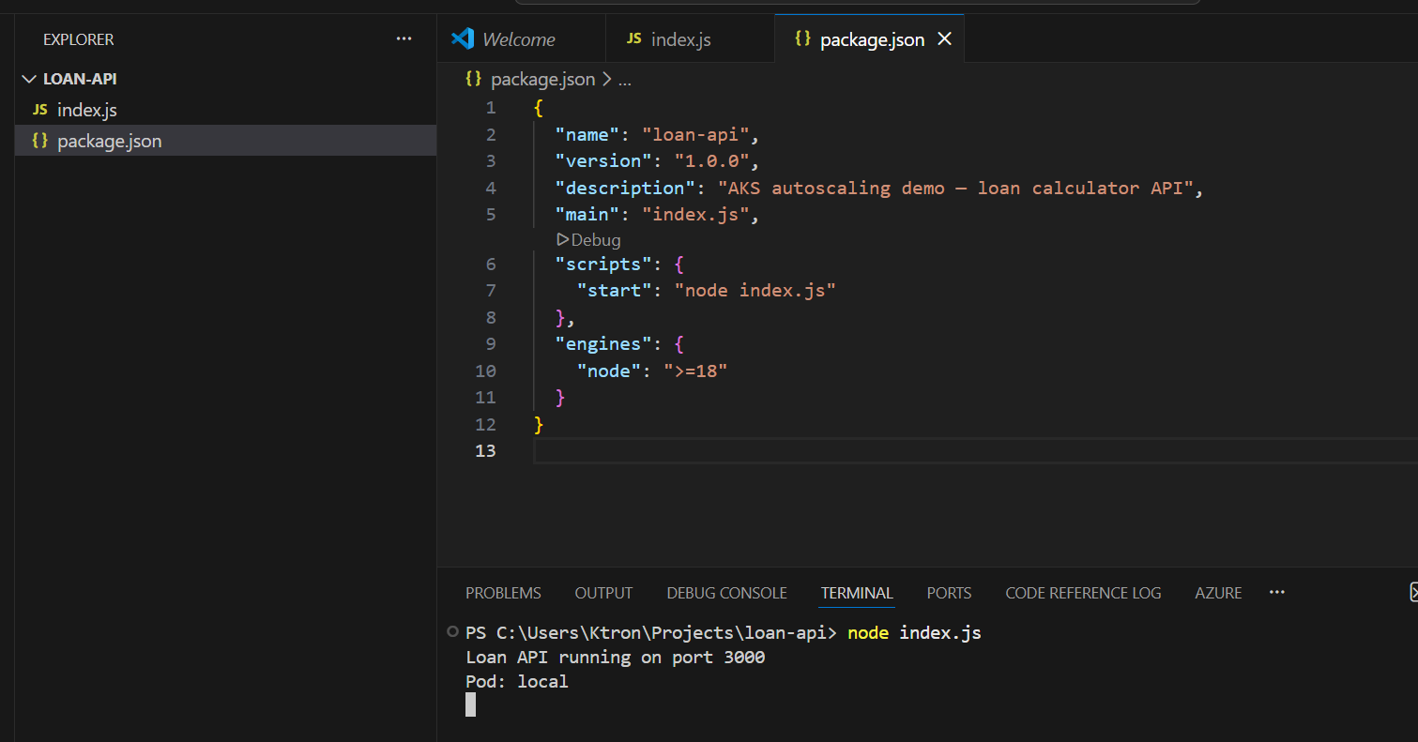This screenshot has width=1418, height=742.
Task: Open the PROBLEMS panel tab
Action: pos(503,593)
